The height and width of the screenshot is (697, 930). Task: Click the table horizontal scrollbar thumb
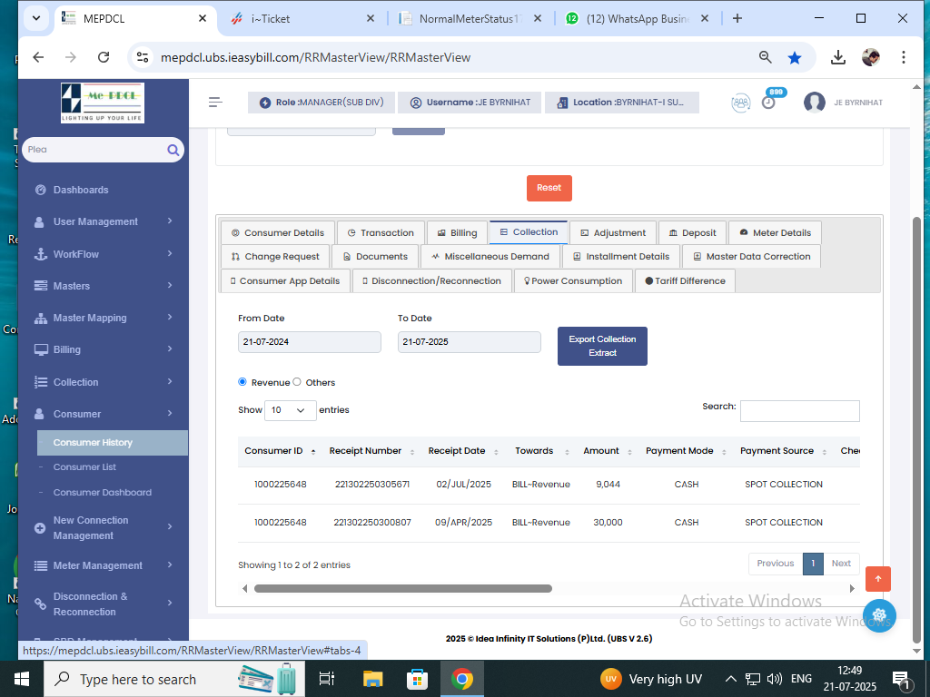tap(403, 588)
